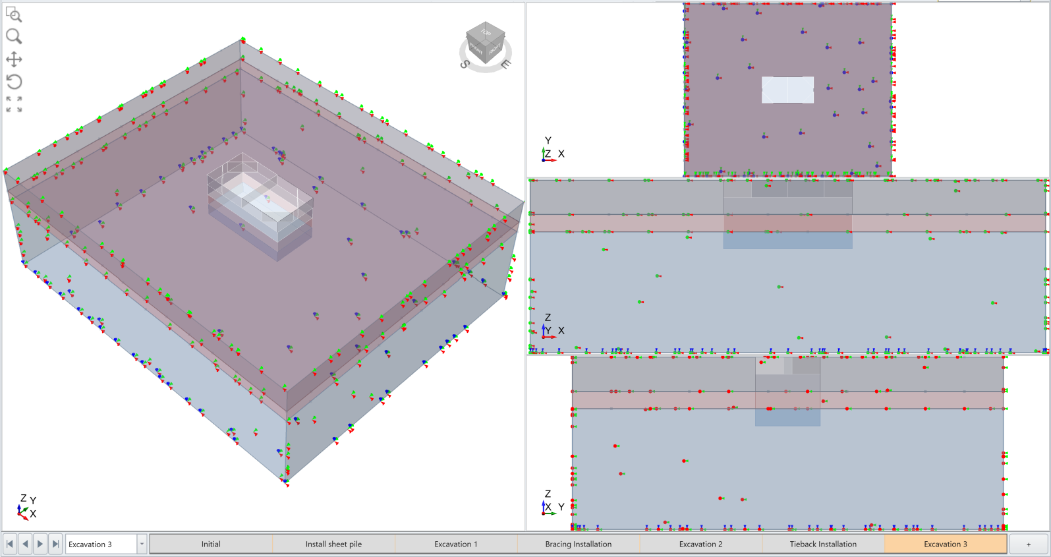Activate the Rotate view tool
Viewport: 1051px width, 557px height.
(14, 82)
